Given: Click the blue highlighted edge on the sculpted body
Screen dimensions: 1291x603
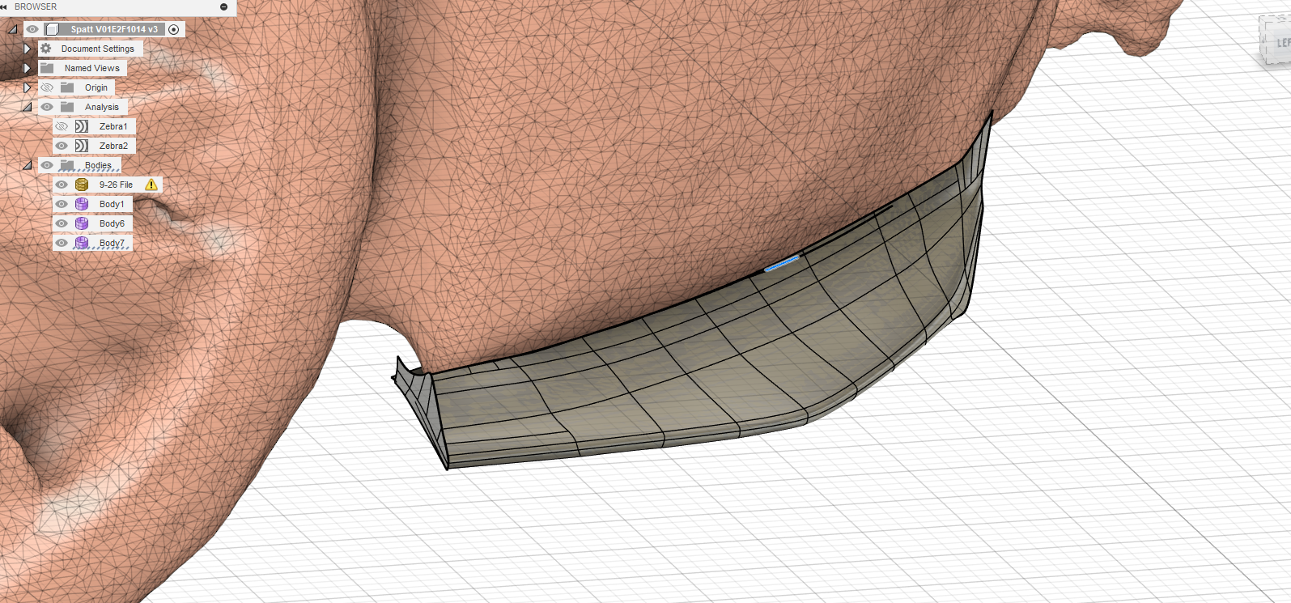Looking at the screenshot, I should click(x=782, y=263).
